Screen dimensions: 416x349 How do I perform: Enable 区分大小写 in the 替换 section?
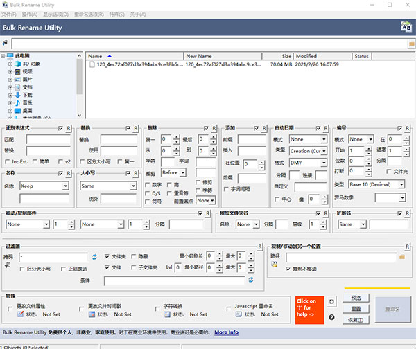[x=82, y=161]
